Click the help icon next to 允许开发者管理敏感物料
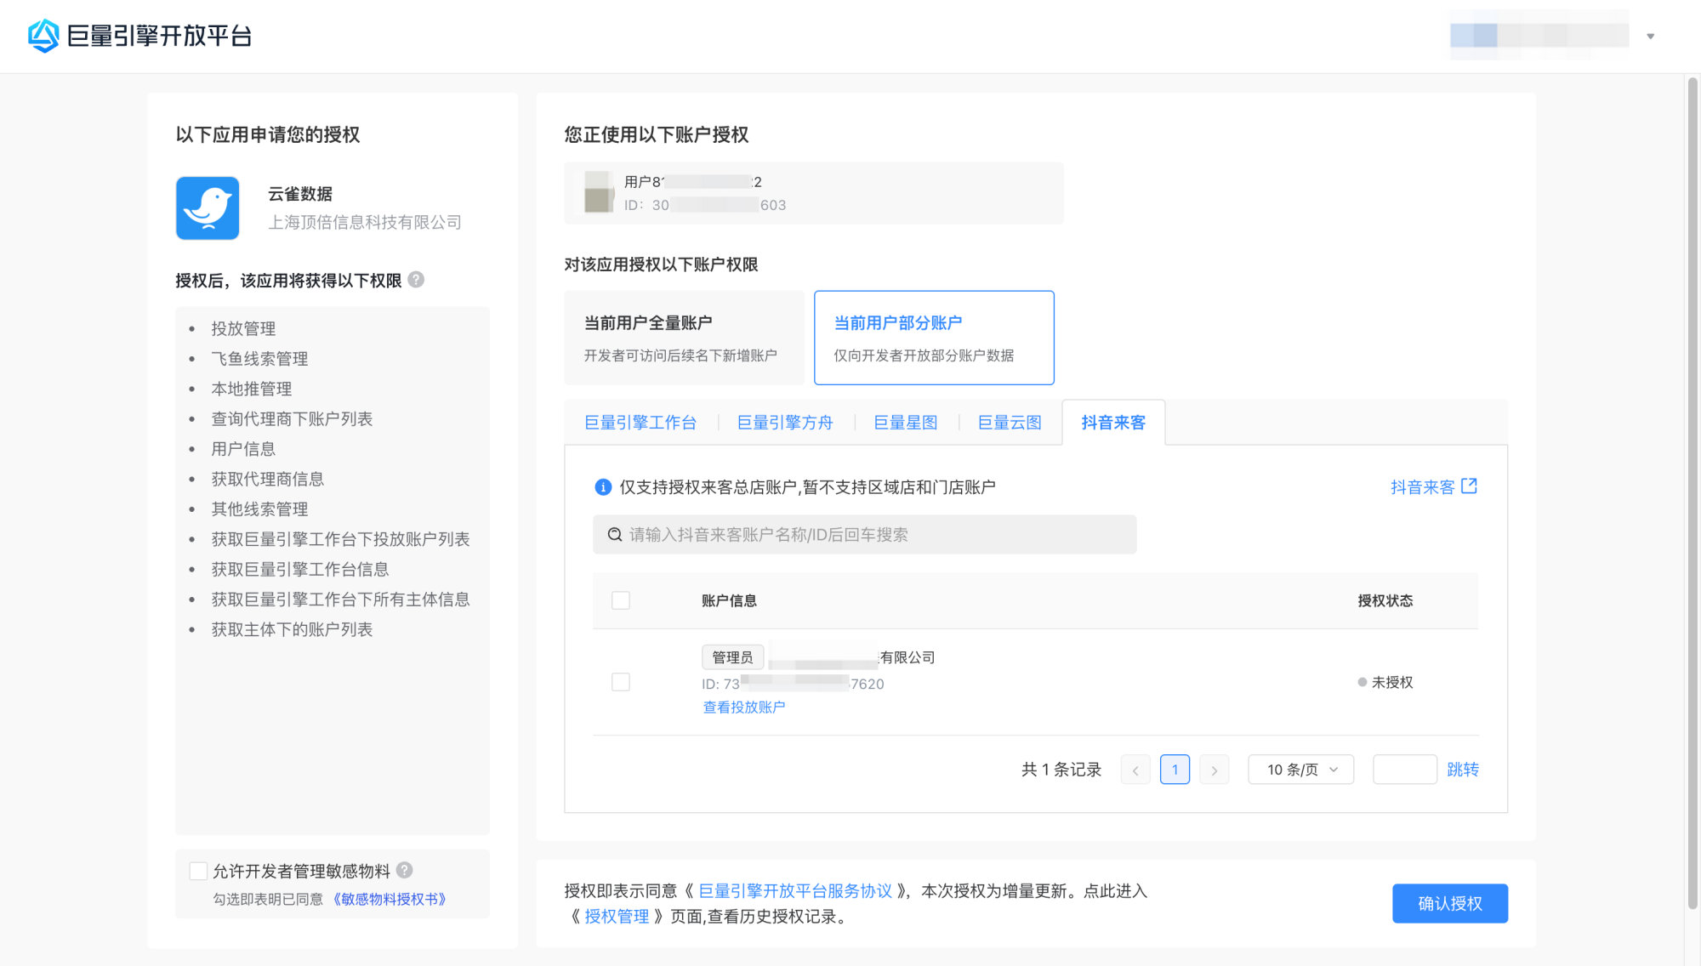 click(x=405, y=870)
